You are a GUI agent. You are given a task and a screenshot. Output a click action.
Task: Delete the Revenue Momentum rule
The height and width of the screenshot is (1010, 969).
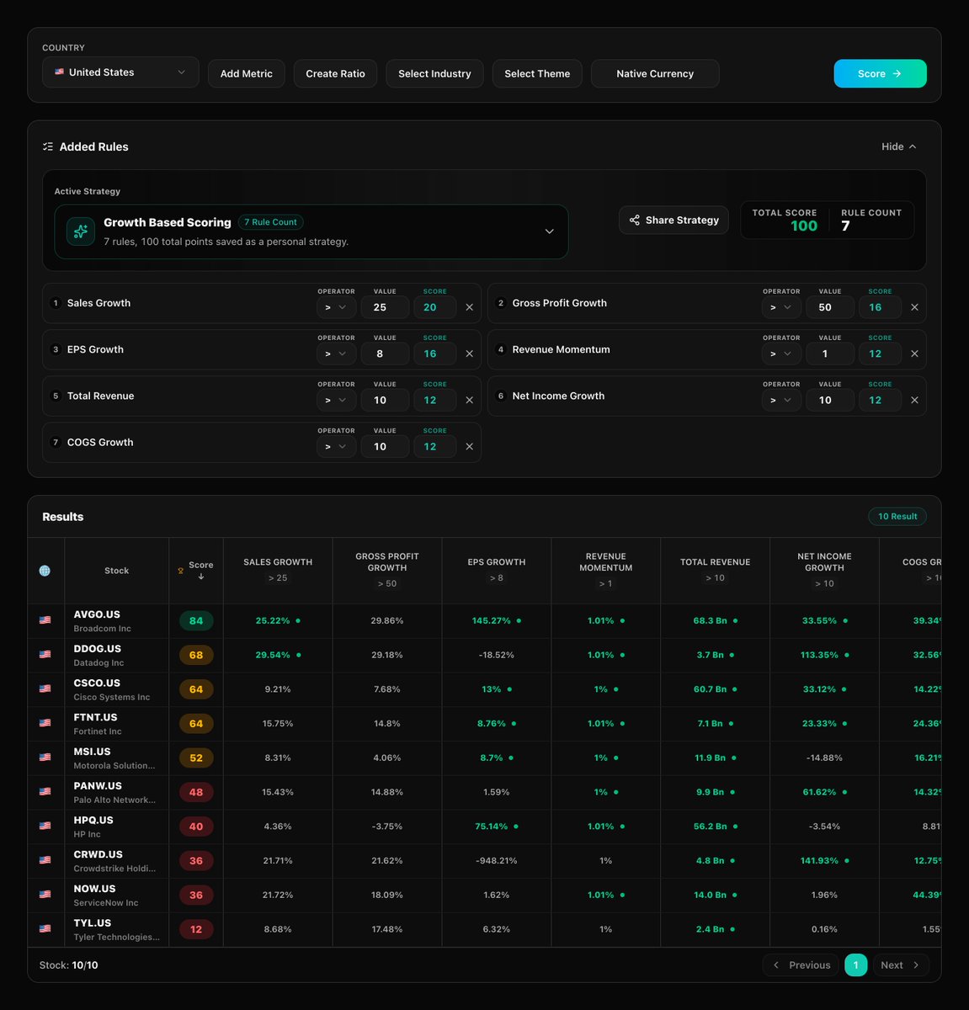pos(914,353)
